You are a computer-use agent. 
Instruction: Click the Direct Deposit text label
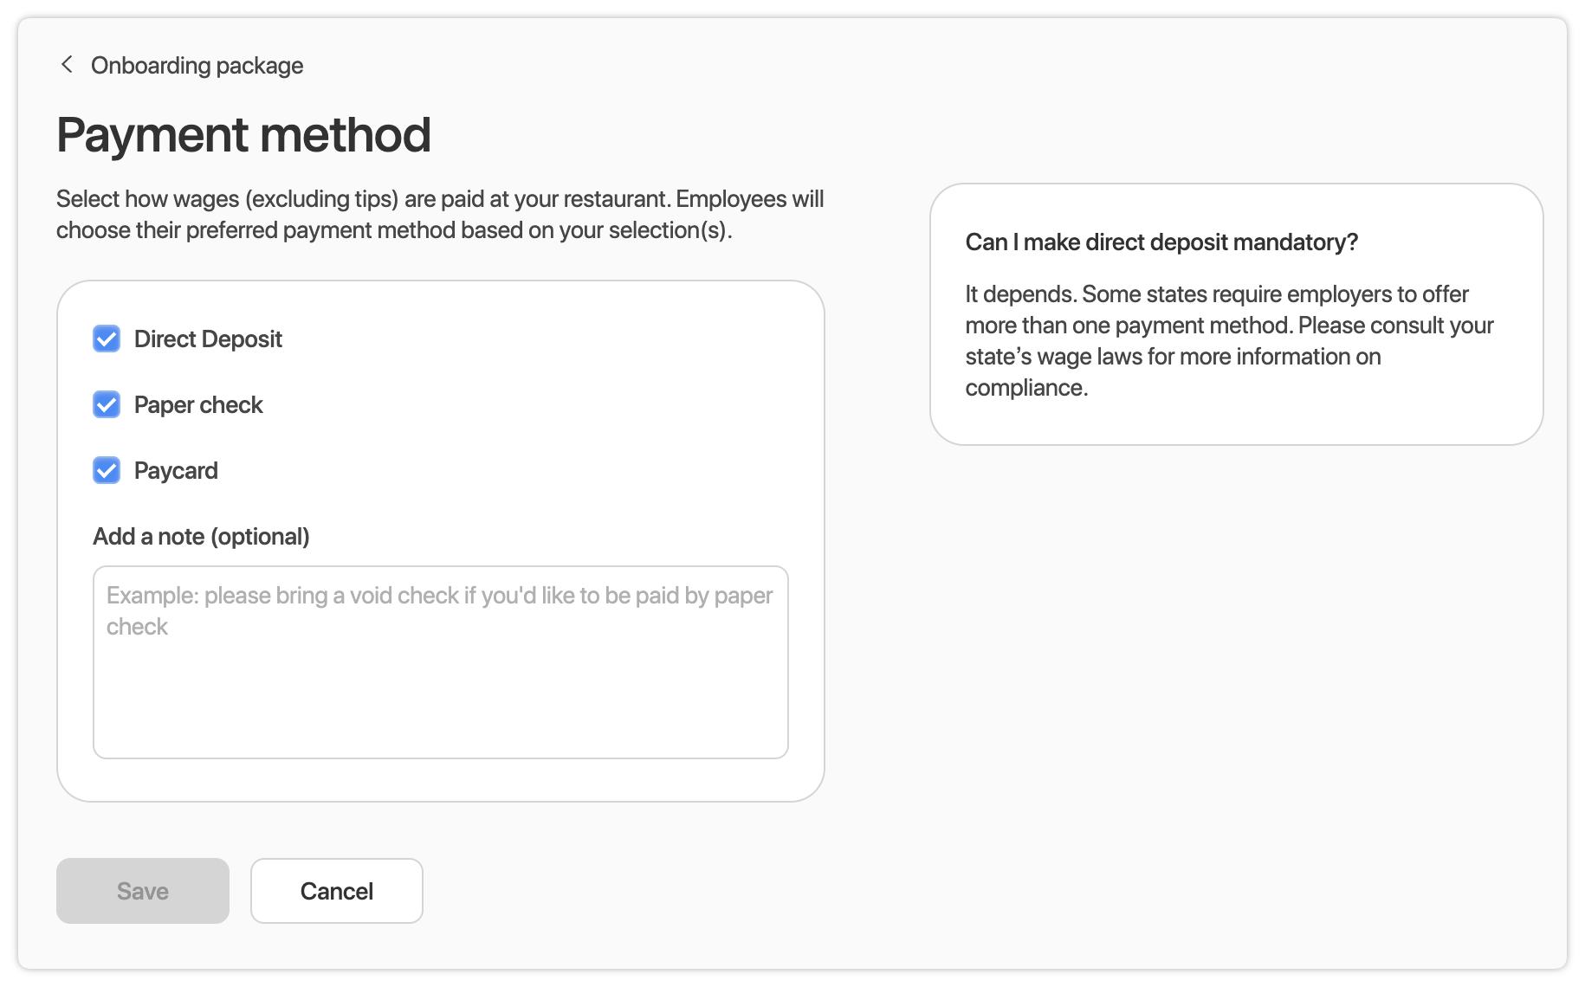coord(208,339)
